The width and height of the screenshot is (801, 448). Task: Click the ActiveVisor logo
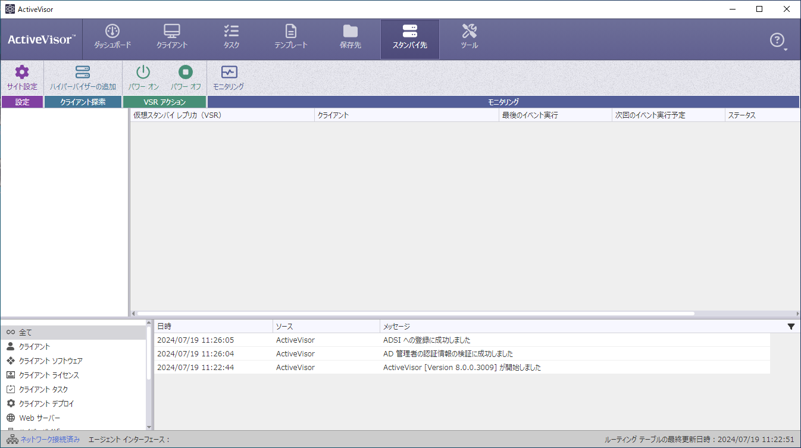(x=42, y=40)
